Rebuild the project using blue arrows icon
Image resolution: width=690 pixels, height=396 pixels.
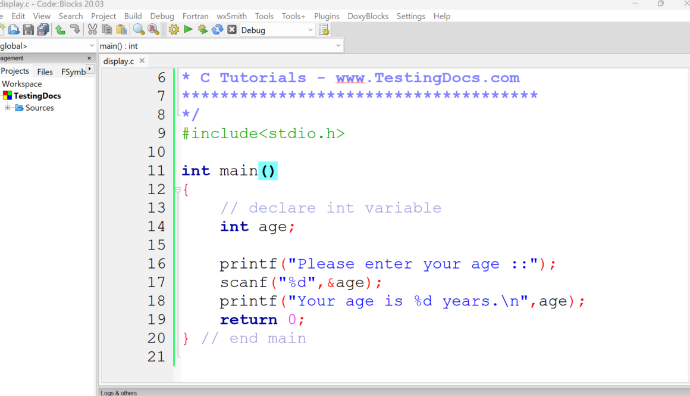pos(217,29)
